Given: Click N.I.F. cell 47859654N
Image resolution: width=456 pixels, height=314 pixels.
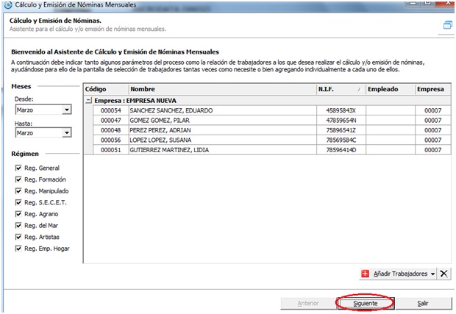Looking at the screenshot, I should click(x=341, y=121).
